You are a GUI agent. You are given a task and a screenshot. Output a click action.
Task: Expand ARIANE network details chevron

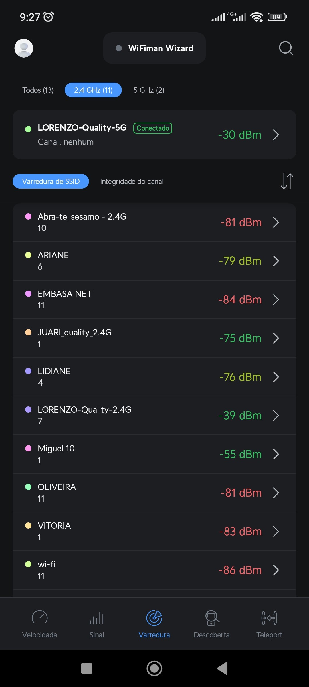pyautogui.click(x=276, y=261)
